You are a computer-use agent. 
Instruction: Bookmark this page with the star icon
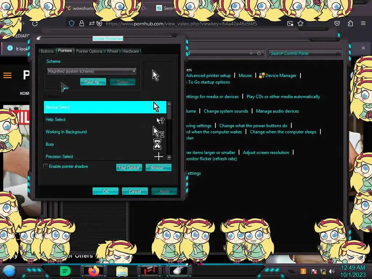(x=300, y=23)
